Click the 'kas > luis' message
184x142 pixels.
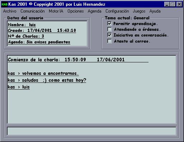[x=19, y=87]
